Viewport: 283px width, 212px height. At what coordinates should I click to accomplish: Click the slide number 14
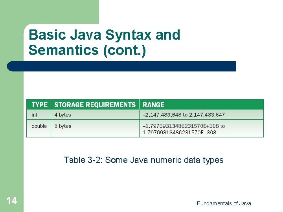[12, 201]
